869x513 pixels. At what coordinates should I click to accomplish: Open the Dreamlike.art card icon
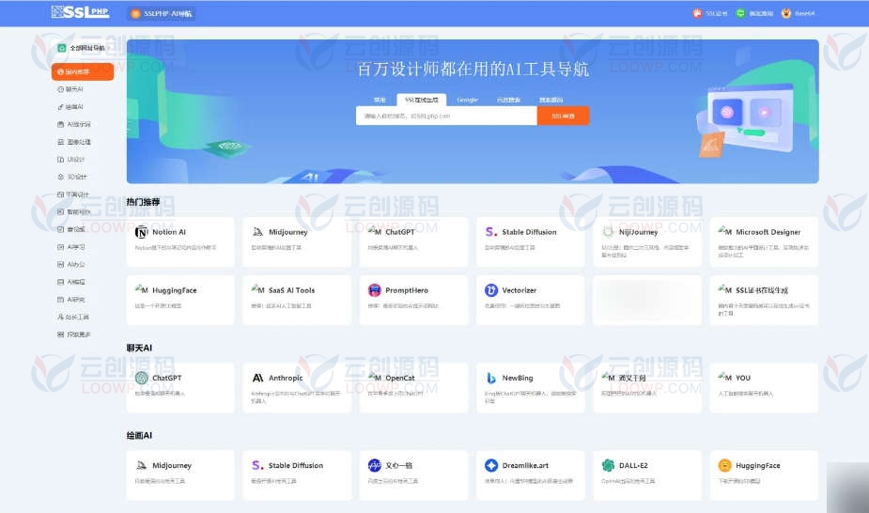(491, 465)
